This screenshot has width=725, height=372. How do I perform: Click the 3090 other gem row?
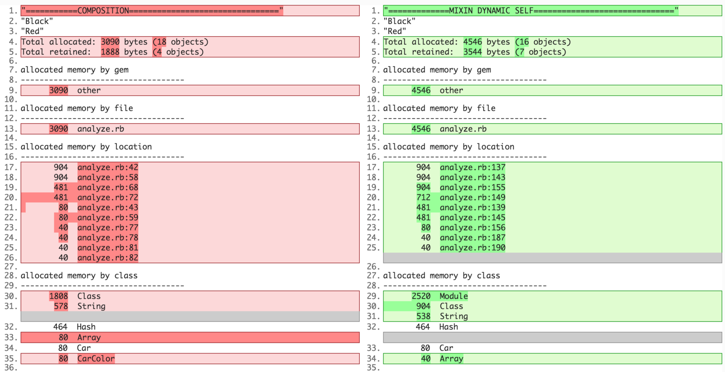click(x=88, y=90)
